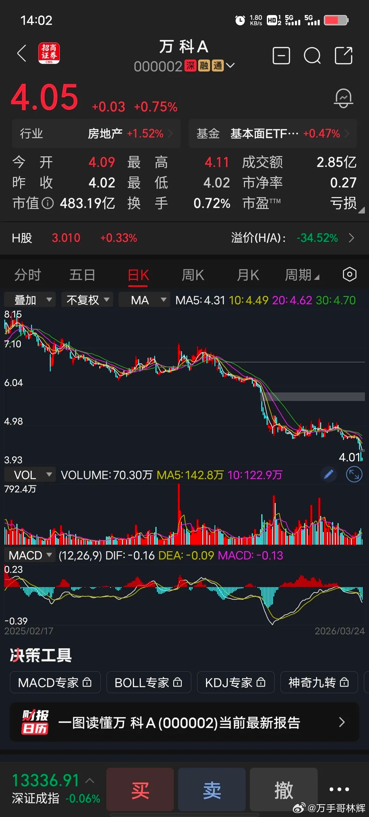The width and height of the screenshot is (369, 817).
Task: Open the 房地产 industry row
Action: (x=96, y=133)
